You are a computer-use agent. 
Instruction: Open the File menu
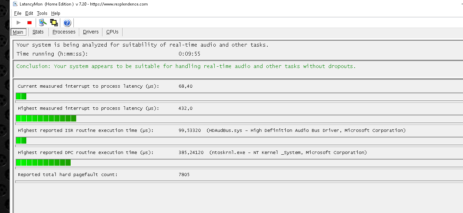point(18,13)
